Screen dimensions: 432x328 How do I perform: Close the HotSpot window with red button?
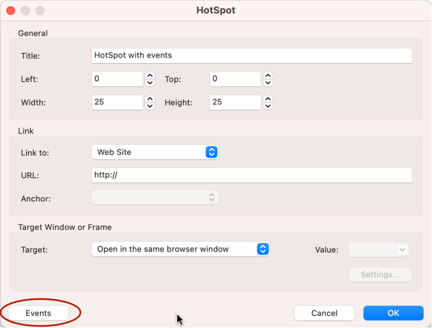(11, 10)
